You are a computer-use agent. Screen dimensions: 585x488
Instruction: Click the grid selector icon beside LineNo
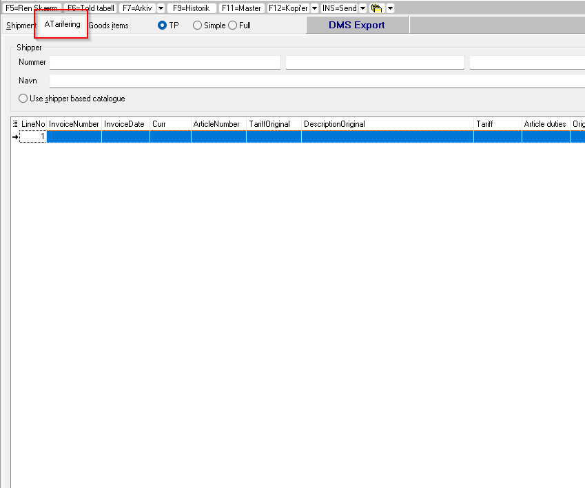15,124
